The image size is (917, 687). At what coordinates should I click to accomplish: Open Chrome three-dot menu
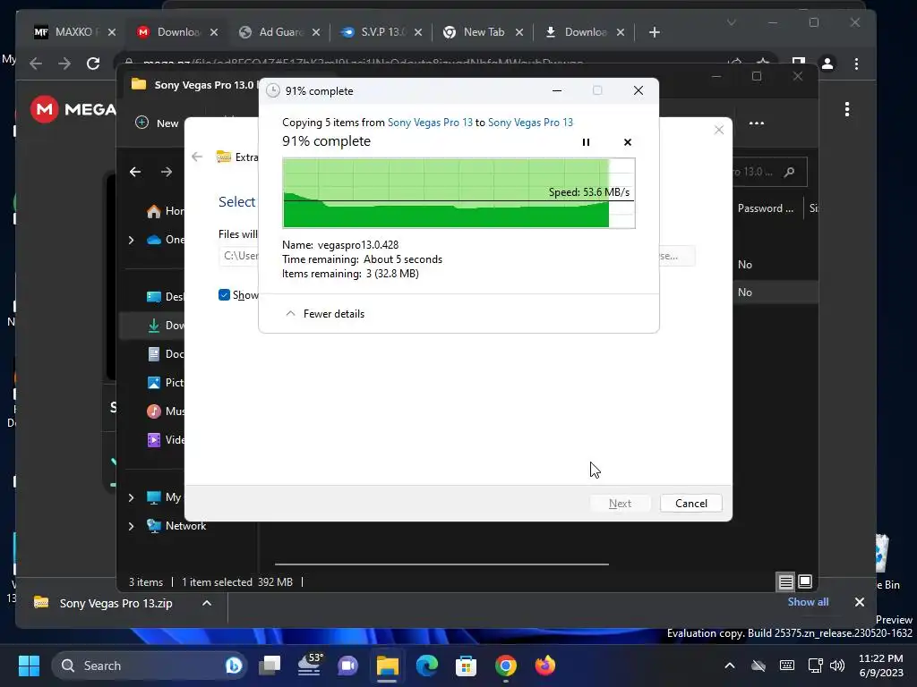pos(856,64)
